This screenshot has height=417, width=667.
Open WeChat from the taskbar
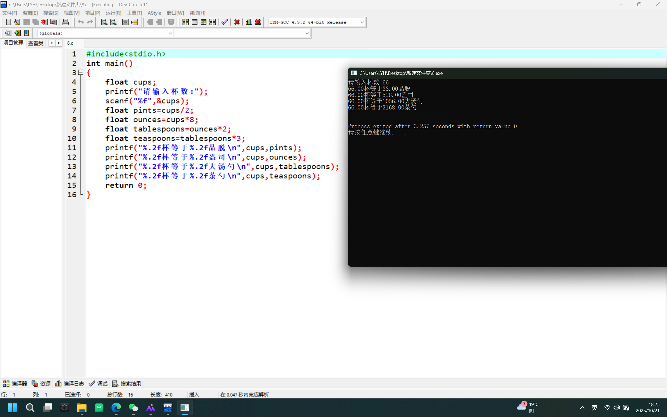coord(133,408)
